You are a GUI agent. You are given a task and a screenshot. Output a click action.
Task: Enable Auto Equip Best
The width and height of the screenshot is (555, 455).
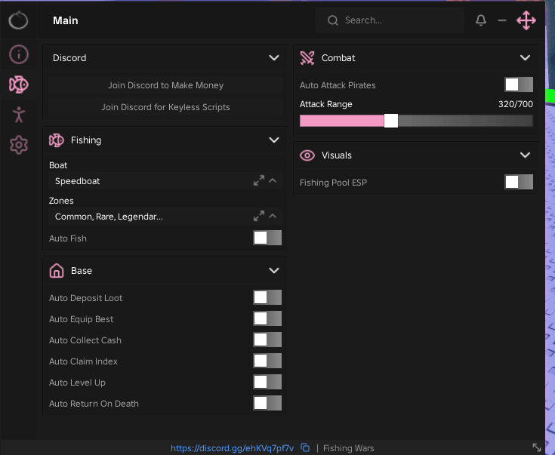tap(267, 318)
